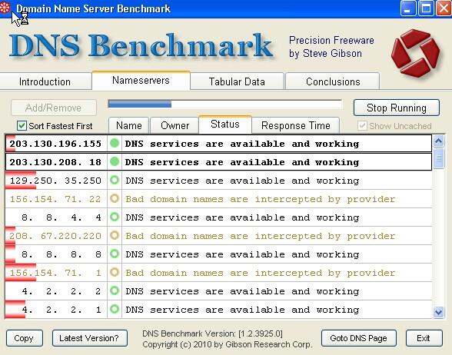Click the red GRC logo
452x355 pixels.
pyautogui.click(x=415, y=53)
